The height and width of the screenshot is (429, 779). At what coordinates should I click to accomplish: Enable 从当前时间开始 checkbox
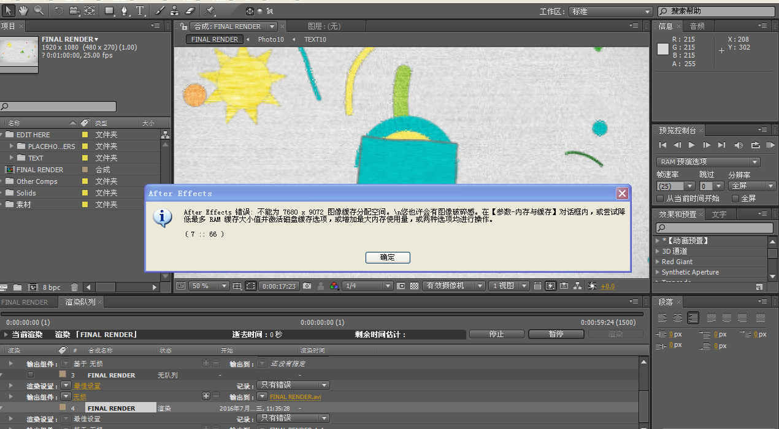pos(661,199)
